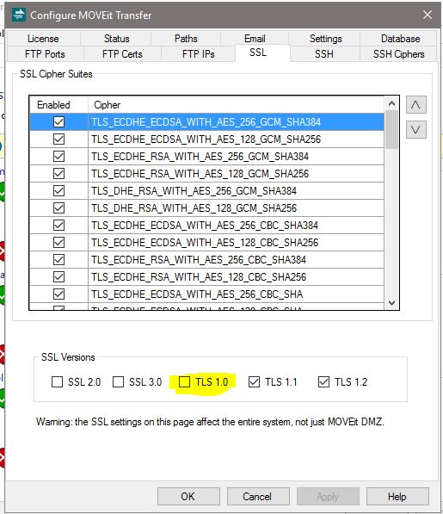
Task: Close the Configure MOVEit Transfer dialog
Action: (428, 15)
